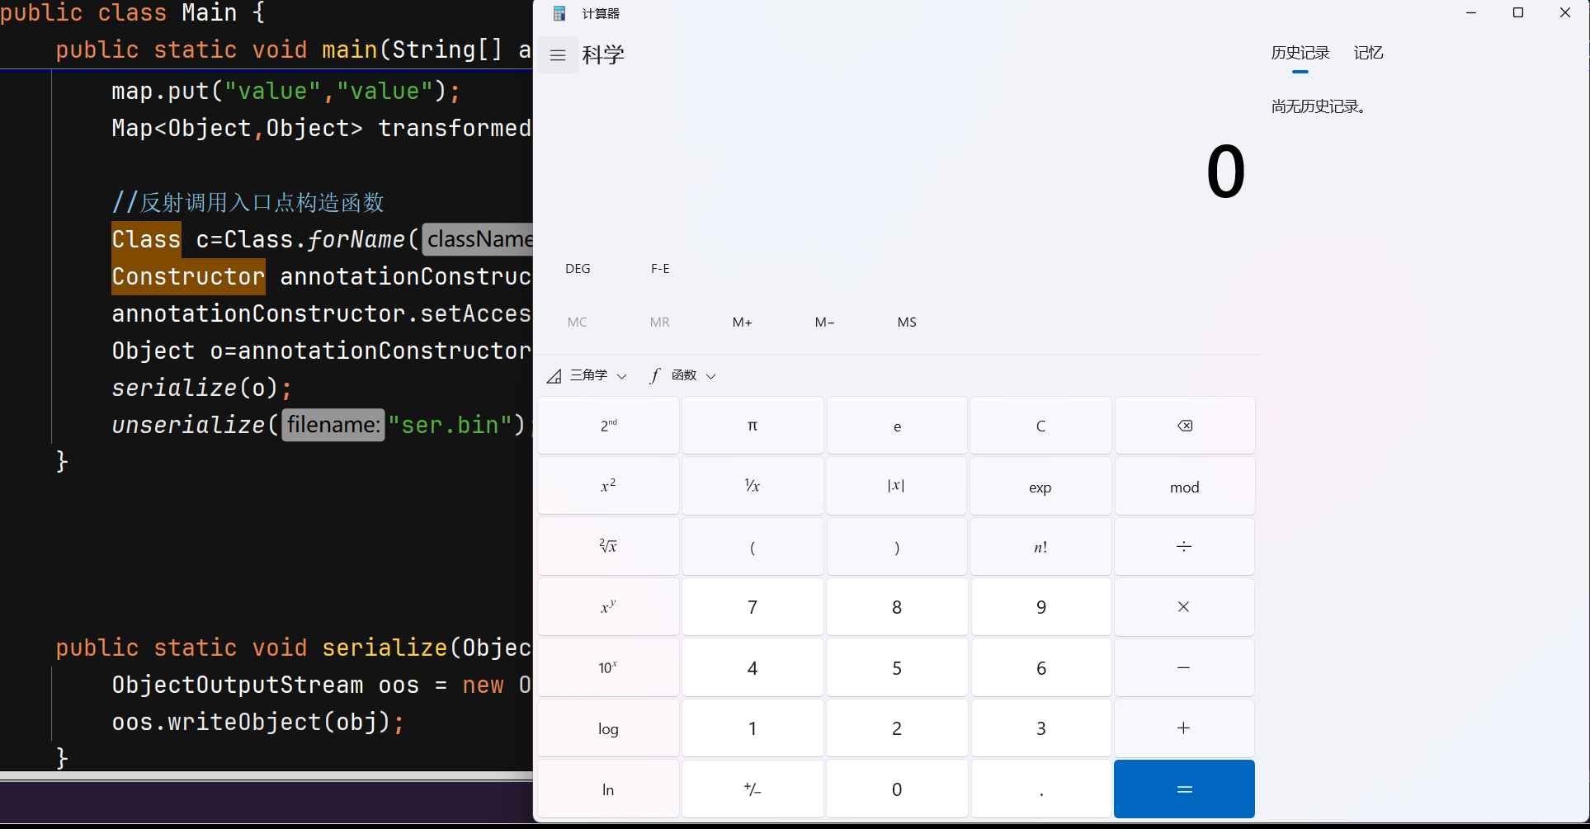
Task: Click oos.writeObject(obj); line in editor
Action: coord(258,722)
